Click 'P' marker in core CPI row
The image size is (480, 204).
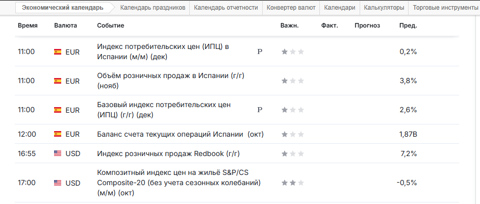point(260,110)
